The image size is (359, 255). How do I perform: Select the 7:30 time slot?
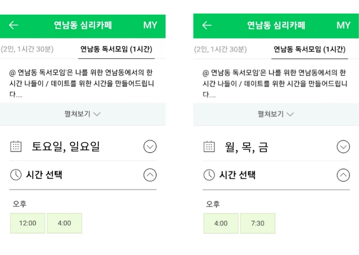(x=258, y=223)
